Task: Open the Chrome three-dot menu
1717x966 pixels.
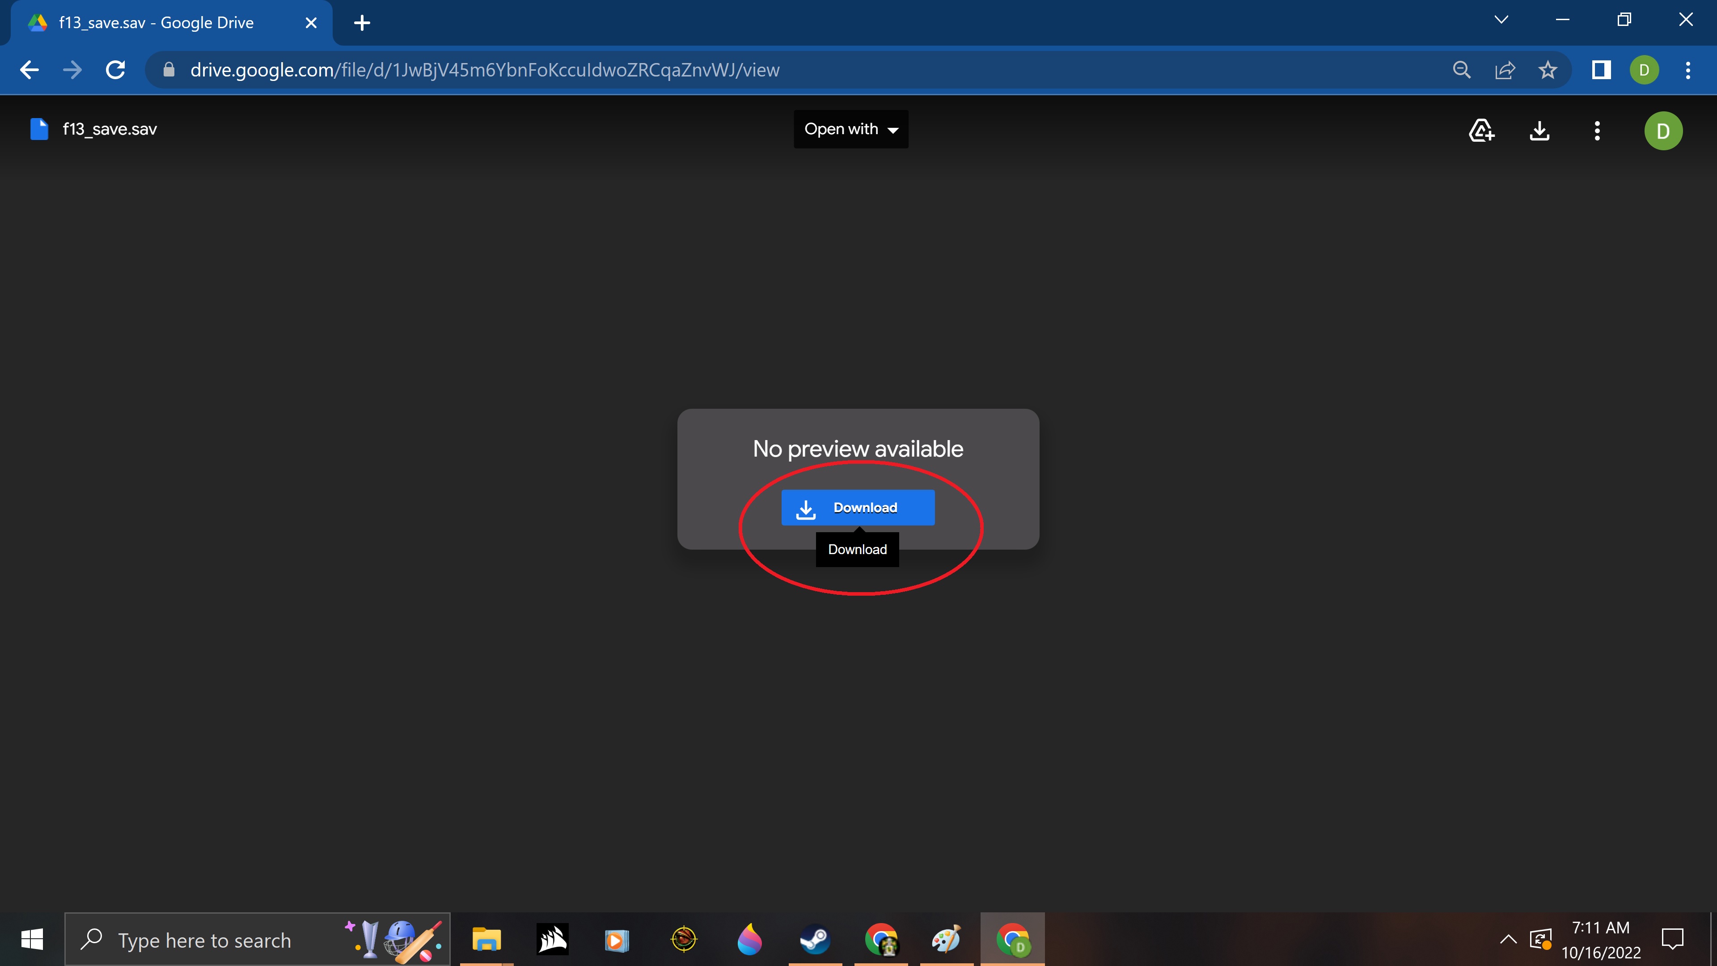Action: pos(1687,70)
